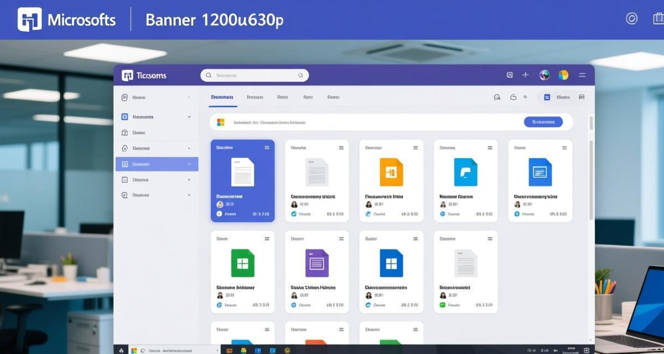Collapse the highlighted sidebar row's chevron

(189, 164)
